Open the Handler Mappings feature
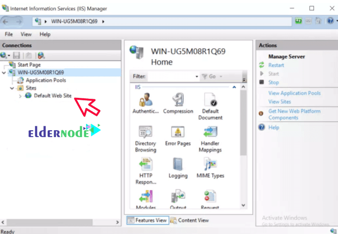This screenshot has width=338, height=234. pyautogui.click(x=210, y=139)
